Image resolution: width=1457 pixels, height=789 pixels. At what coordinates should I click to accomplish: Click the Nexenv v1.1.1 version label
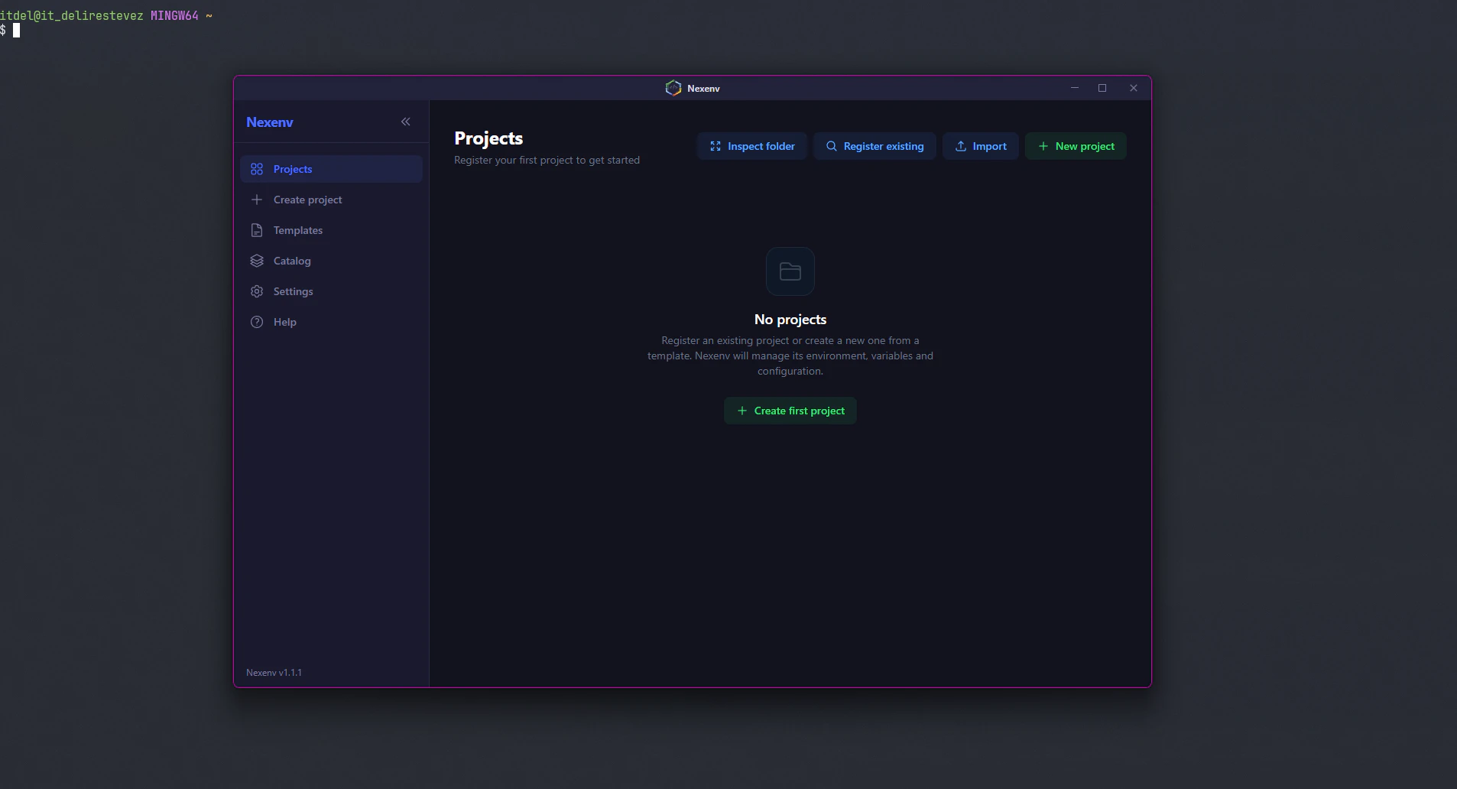tap(274, 673)
